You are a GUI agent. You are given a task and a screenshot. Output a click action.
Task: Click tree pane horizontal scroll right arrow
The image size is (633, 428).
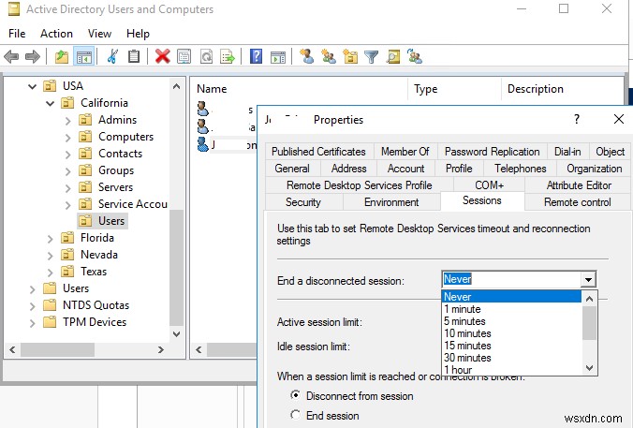click(161, 349)
